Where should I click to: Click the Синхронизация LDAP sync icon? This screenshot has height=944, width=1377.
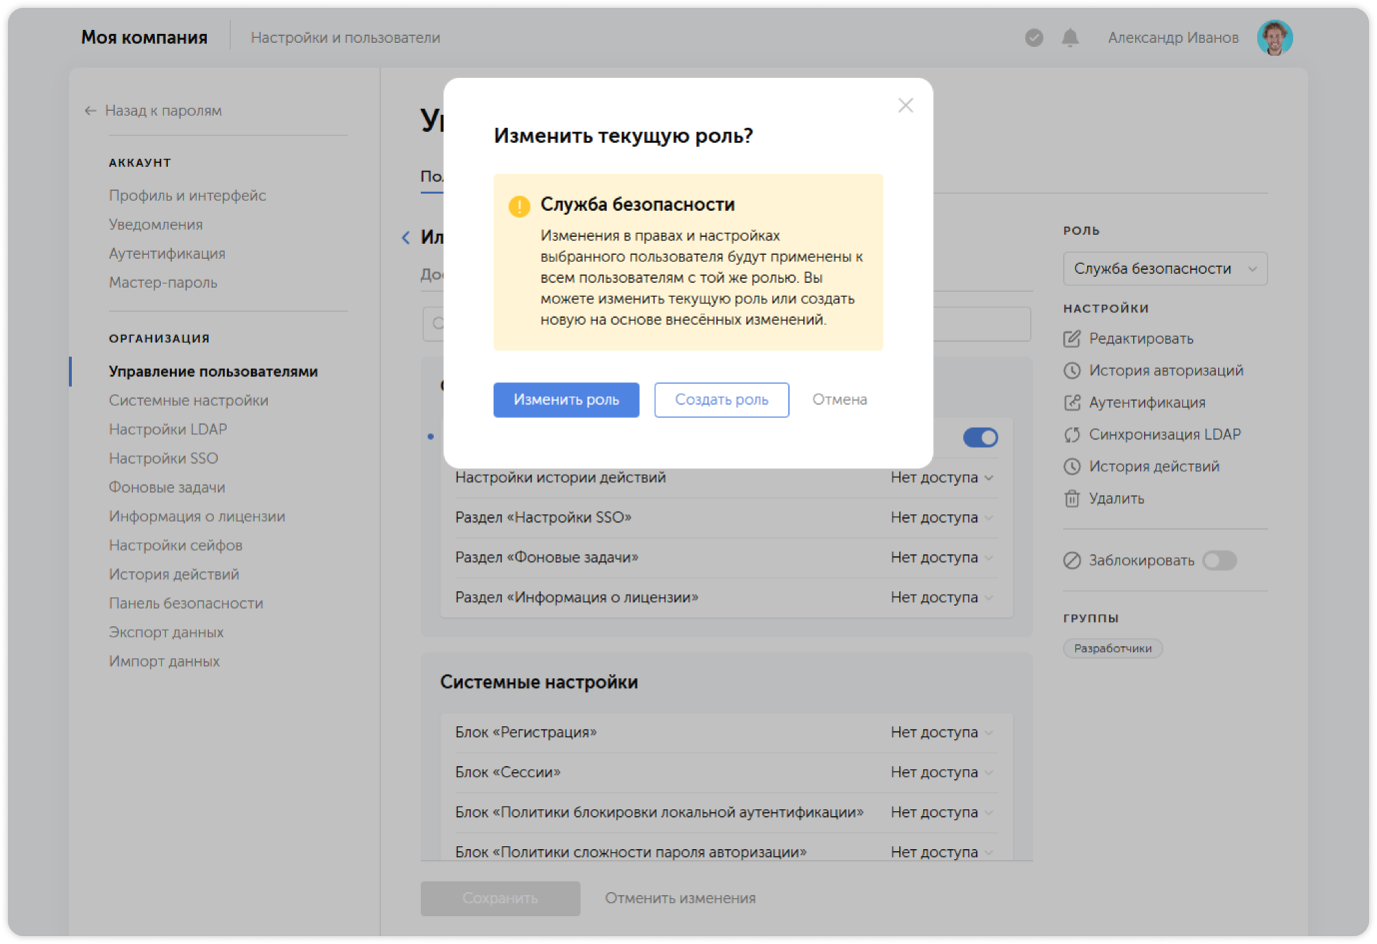(1072, 434)
